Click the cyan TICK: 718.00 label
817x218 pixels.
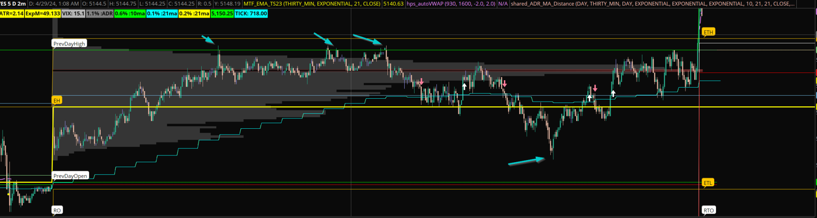pyautogui.click(x=251, y=14)
